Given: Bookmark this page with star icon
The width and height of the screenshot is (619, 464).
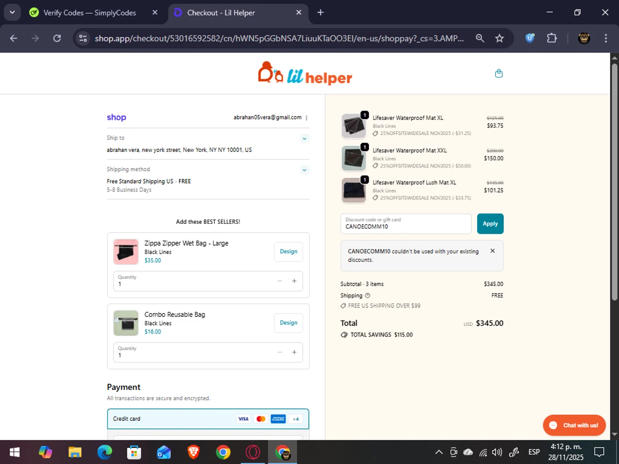Looking at the screenshot, I should tap(499, 38).
